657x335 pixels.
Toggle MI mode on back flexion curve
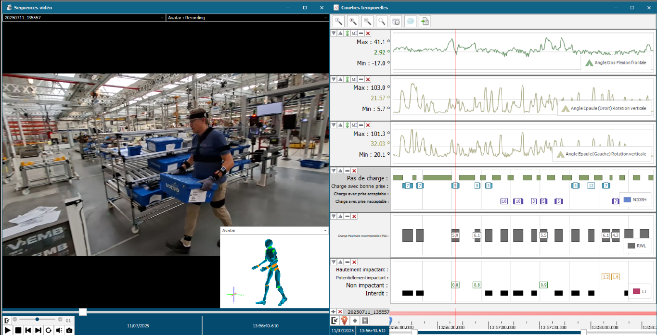pyautogui.click(x=354, y=33)
